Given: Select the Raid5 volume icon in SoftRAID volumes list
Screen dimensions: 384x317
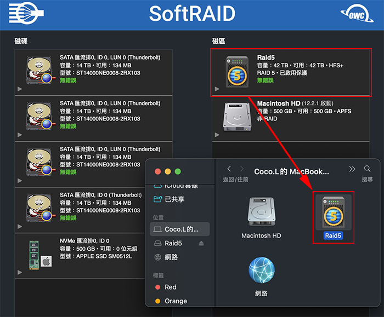Looking at the screenshot, I should 237,72.
